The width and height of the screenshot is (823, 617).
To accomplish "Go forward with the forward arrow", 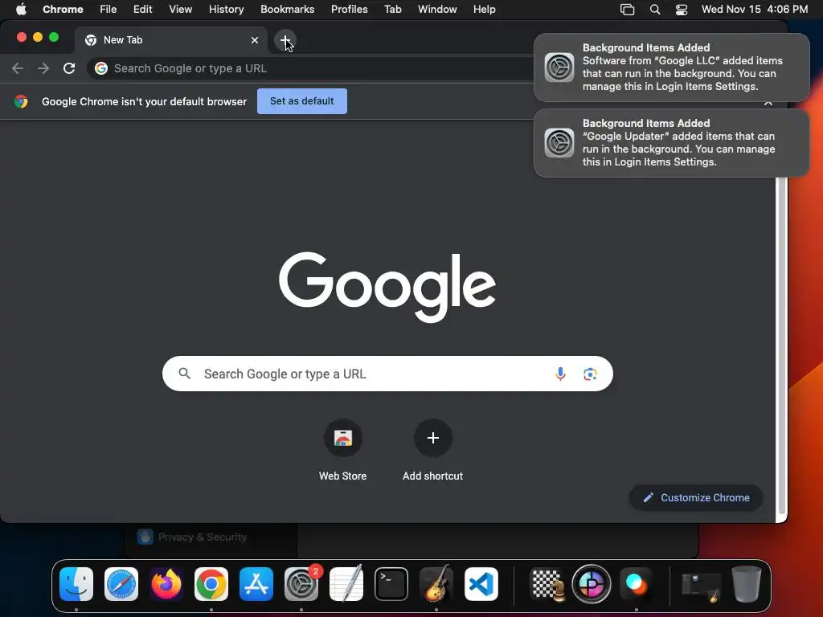I will [x=43, y=68].
